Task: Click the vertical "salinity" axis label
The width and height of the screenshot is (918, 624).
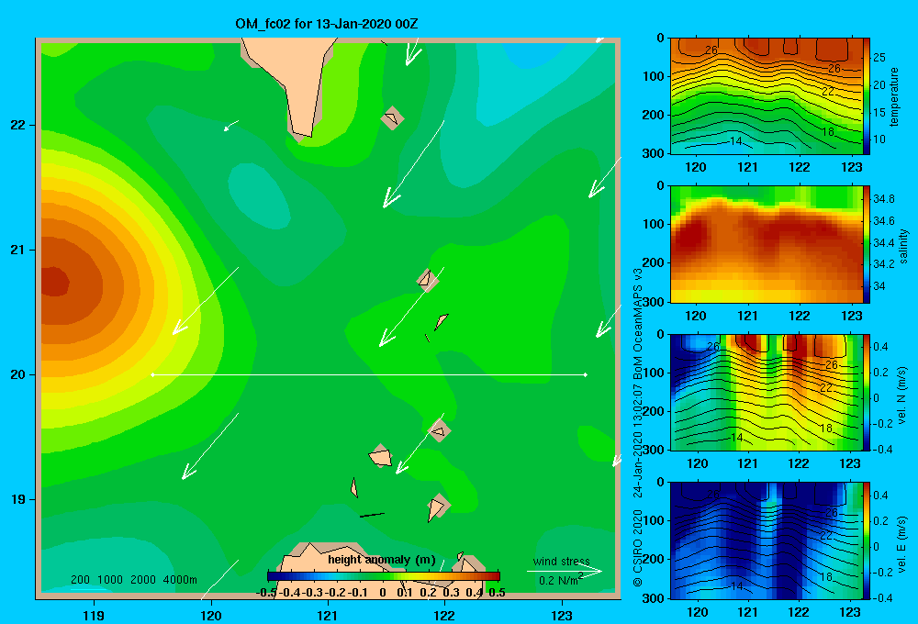Action: point(903,246)
